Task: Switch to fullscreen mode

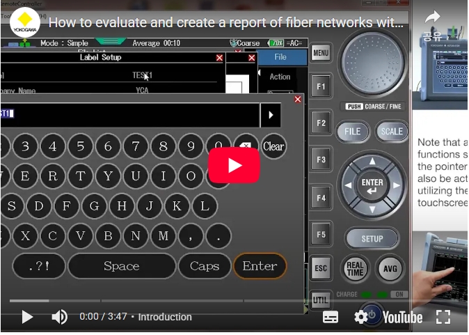Action: [x=443, y=317]
